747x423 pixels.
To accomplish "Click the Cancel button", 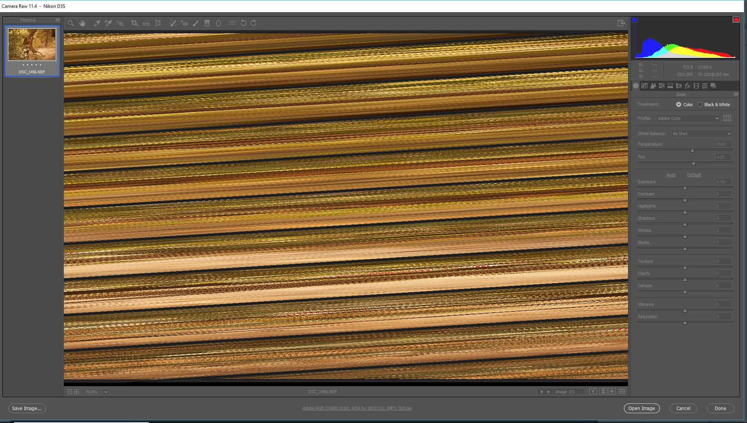I will click(683, 408).
